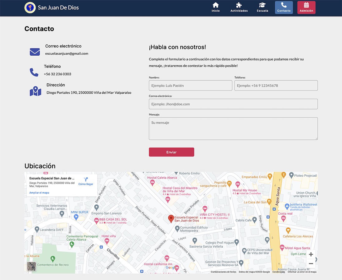Image resolution: width=342 pixels, height=280 pixels.
Task: Click the San Juan De Dios logo
Action: click(x=30, y=7)
